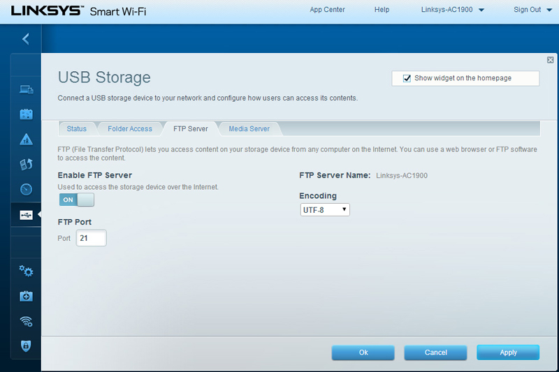The height and width of the screenshot is (372, 559).
Task: Focus the FTP Port input field
Action: [x=92, y=238]
